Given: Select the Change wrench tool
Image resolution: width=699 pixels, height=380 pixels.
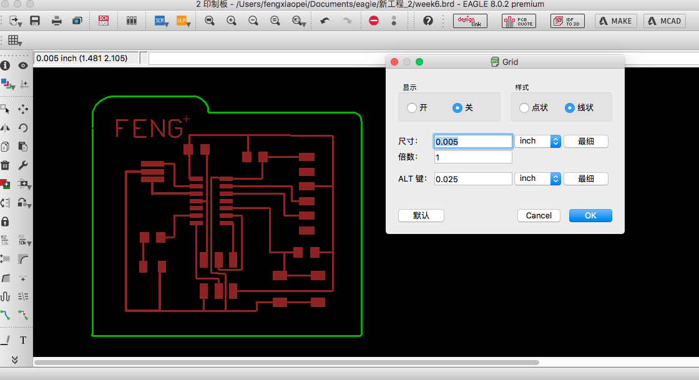Looking at the screenshot, I should (23, 165).
